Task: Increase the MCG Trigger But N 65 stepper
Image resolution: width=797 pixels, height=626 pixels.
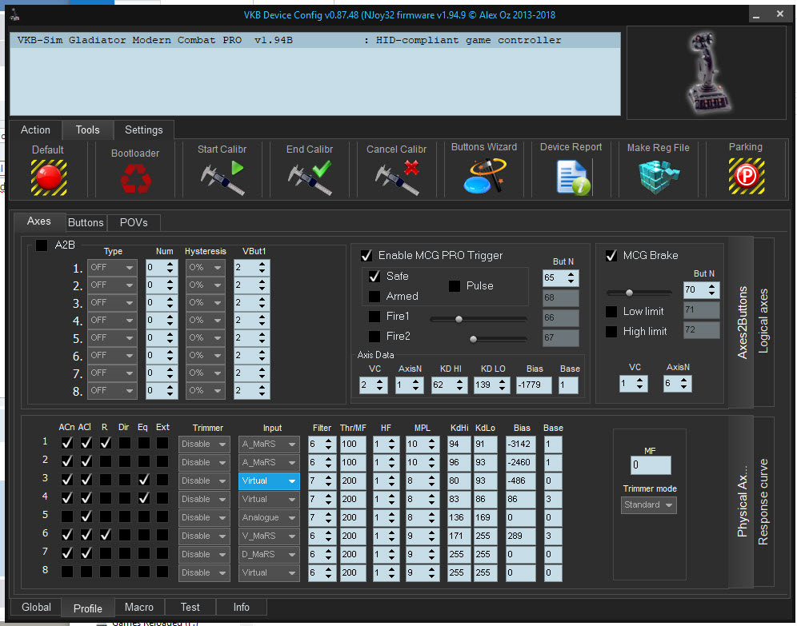Action: (571, 274)
